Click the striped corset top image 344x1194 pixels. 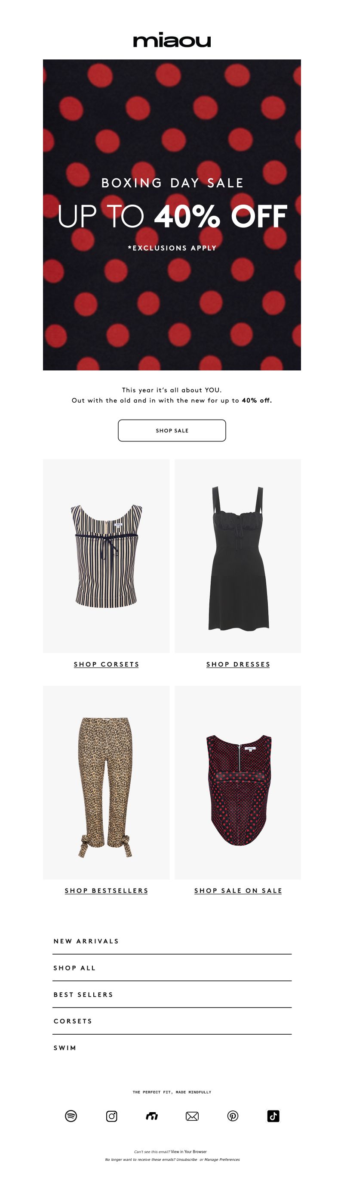[106, 556]
